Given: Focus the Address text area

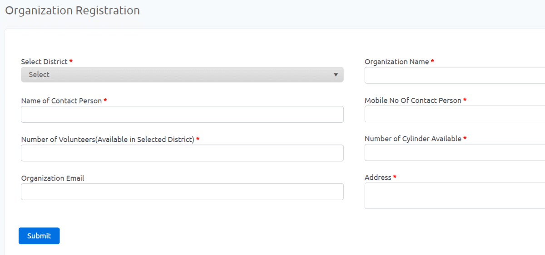Looking at the screenshot, I should click(x=455, y=196).
